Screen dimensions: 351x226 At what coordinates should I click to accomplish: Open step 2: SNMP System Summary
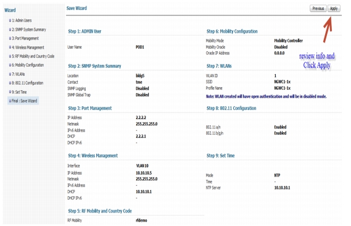[x=29, y=30]
